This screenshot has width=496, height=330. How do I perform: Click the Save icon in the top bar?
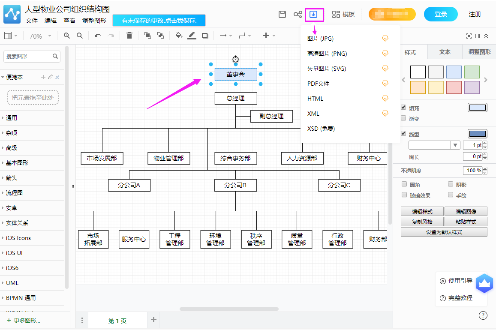click(x=282, y=14)
